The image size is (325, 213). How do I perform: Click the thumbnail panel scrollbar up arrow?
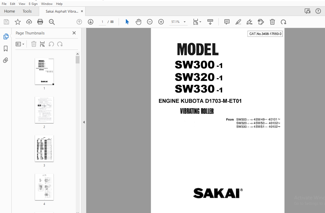[78, 54]
